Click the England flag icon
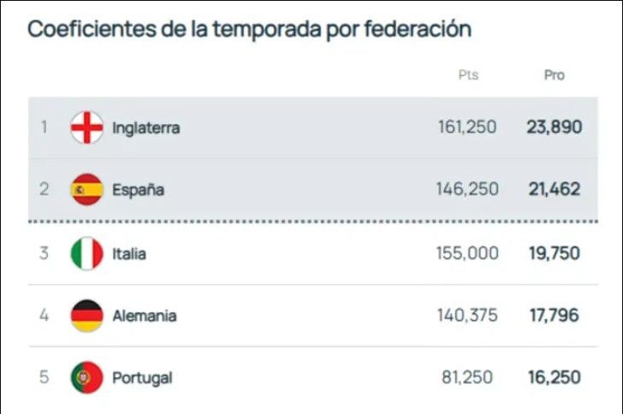Image resolution: width=623 pixels, height=414 pixels. [86, 127]
